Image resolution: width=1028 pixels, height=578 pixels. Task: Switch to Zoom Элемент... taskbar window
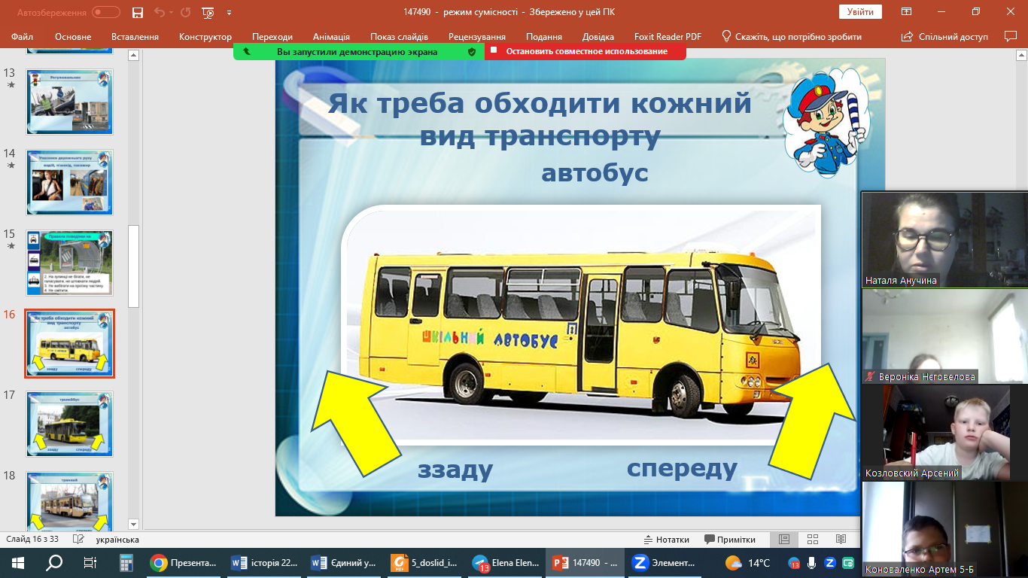tap(666, 562)
